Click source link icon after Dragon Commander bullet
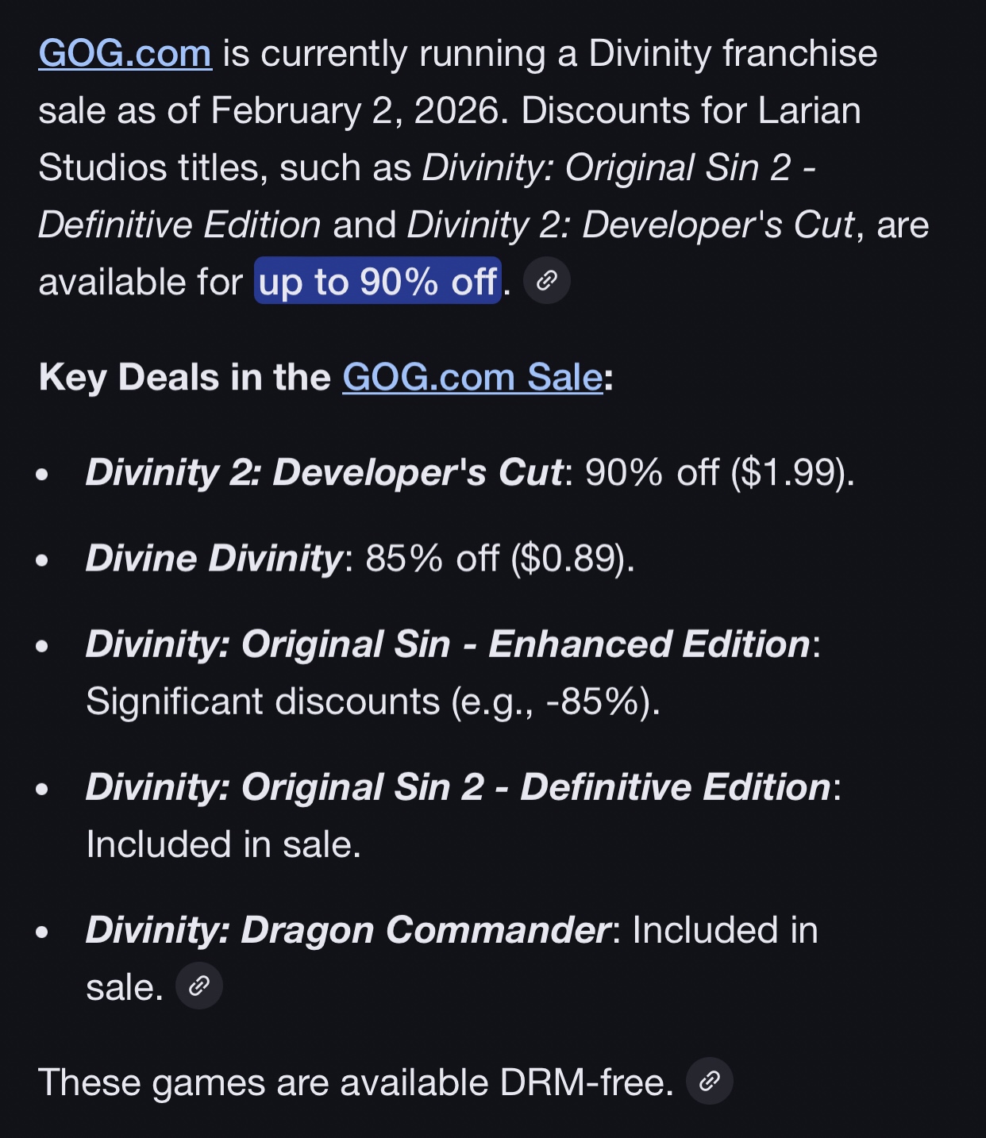986x1138 pixels. [199, 986]
